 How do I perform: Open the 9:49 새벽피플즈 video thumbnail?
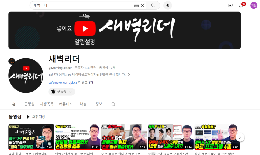(31, 137)
